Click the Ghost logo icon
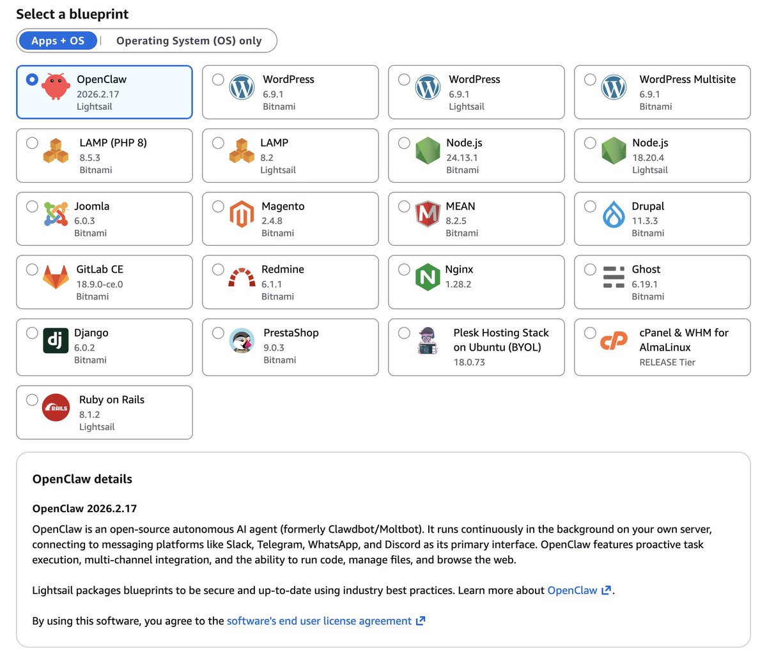 pyautogui.click(x=614, y=277)
